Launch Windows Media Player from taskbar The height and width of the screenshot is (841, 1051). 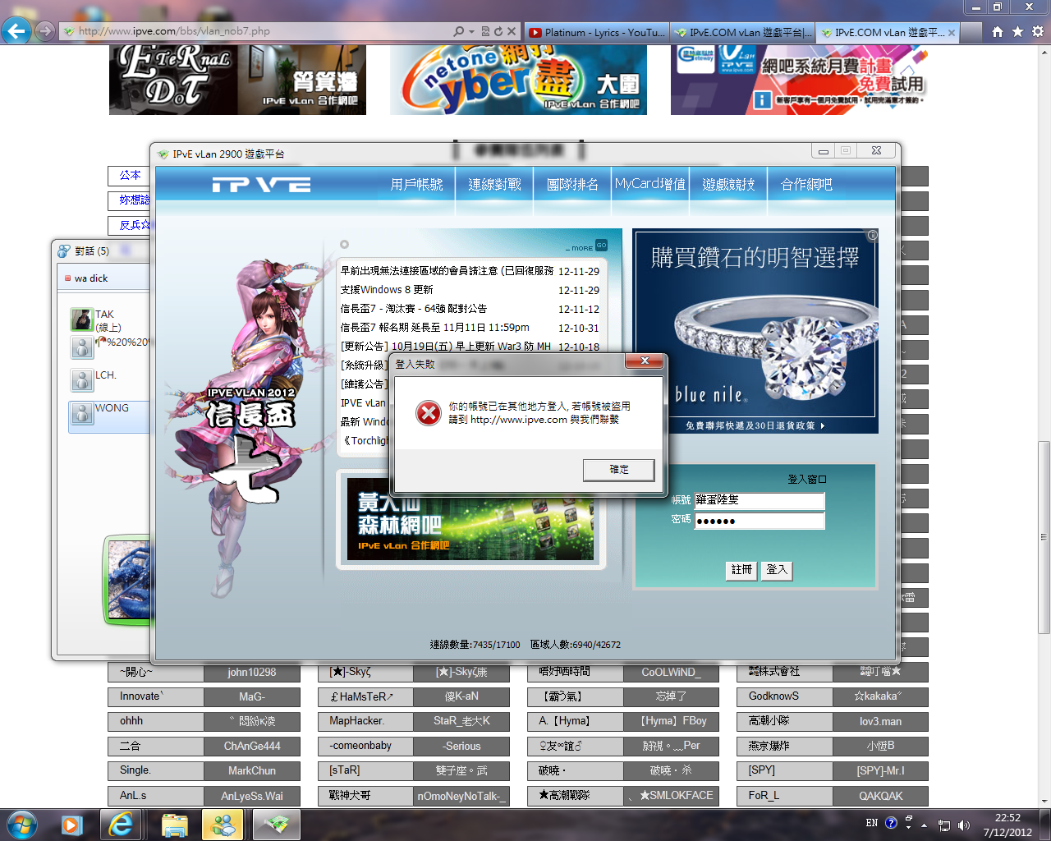[x=72, y=825]
